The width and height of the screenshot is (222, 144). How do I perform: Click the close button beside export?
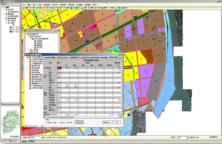click(117, 122)
